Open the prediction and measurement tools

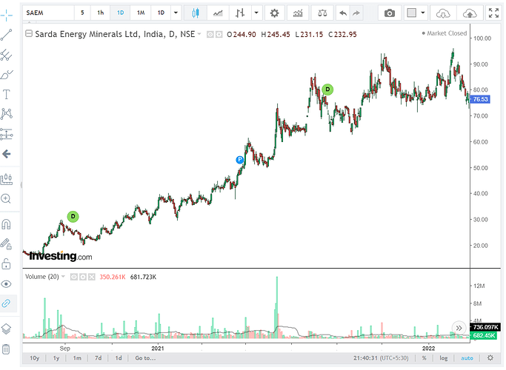click(x=7, y=134)
